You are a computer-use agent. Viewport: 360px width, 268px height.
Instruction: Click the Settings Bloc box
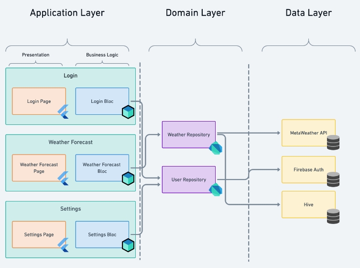[x=101, y=234]
